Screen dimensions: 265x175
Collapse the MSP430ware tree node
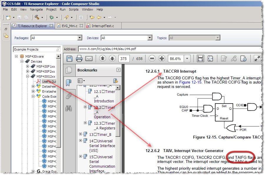16,56
